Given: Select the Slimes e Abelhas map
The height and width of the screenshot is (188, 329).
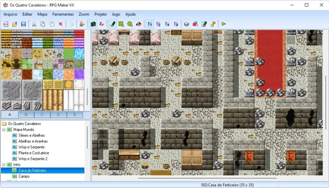Looking at the screenshot, I should 31,136.
